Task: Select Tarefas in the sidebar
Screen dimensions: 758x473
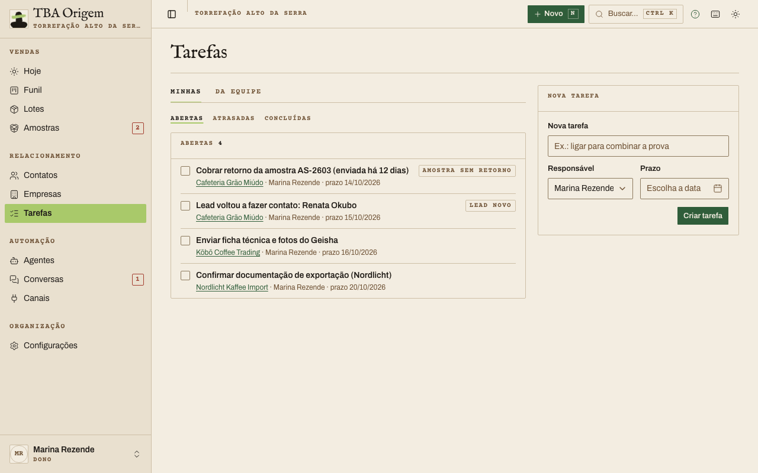Action: 75,213
